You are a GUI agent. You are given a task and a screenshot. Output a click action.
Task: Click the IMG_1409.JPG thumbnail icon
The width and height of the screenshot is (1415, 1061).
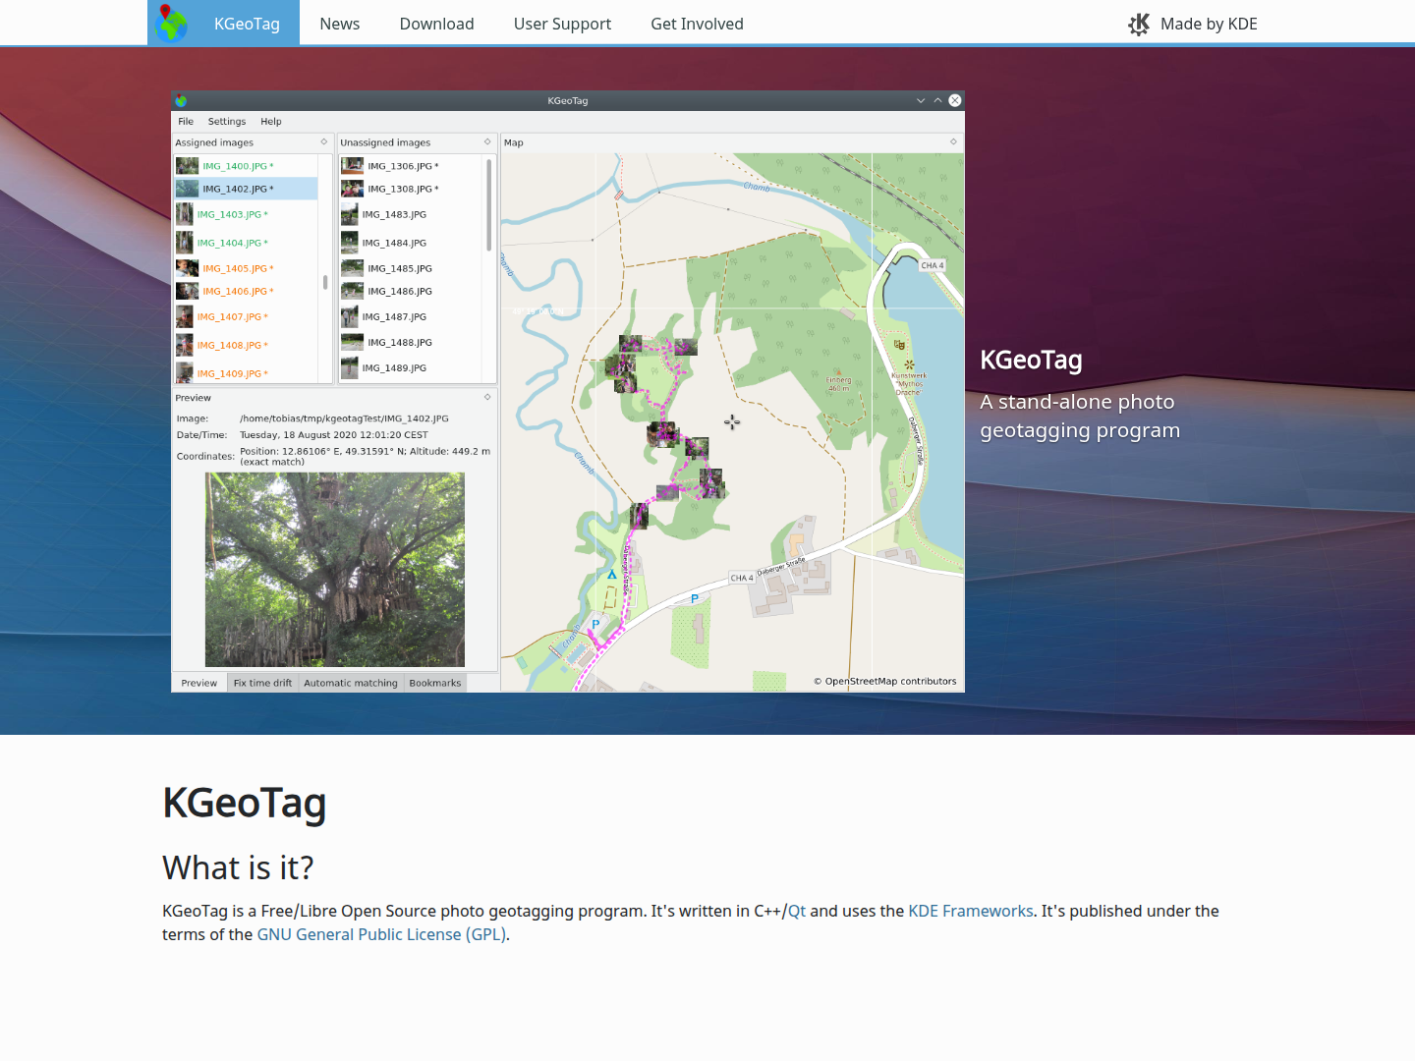point(184,372)
